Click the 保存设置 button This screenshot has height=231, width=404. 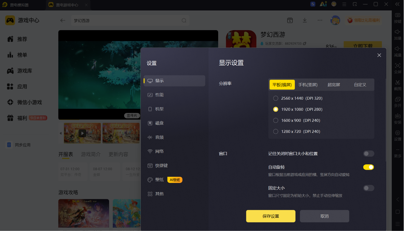pyautogui.click(x=271, y=216)
